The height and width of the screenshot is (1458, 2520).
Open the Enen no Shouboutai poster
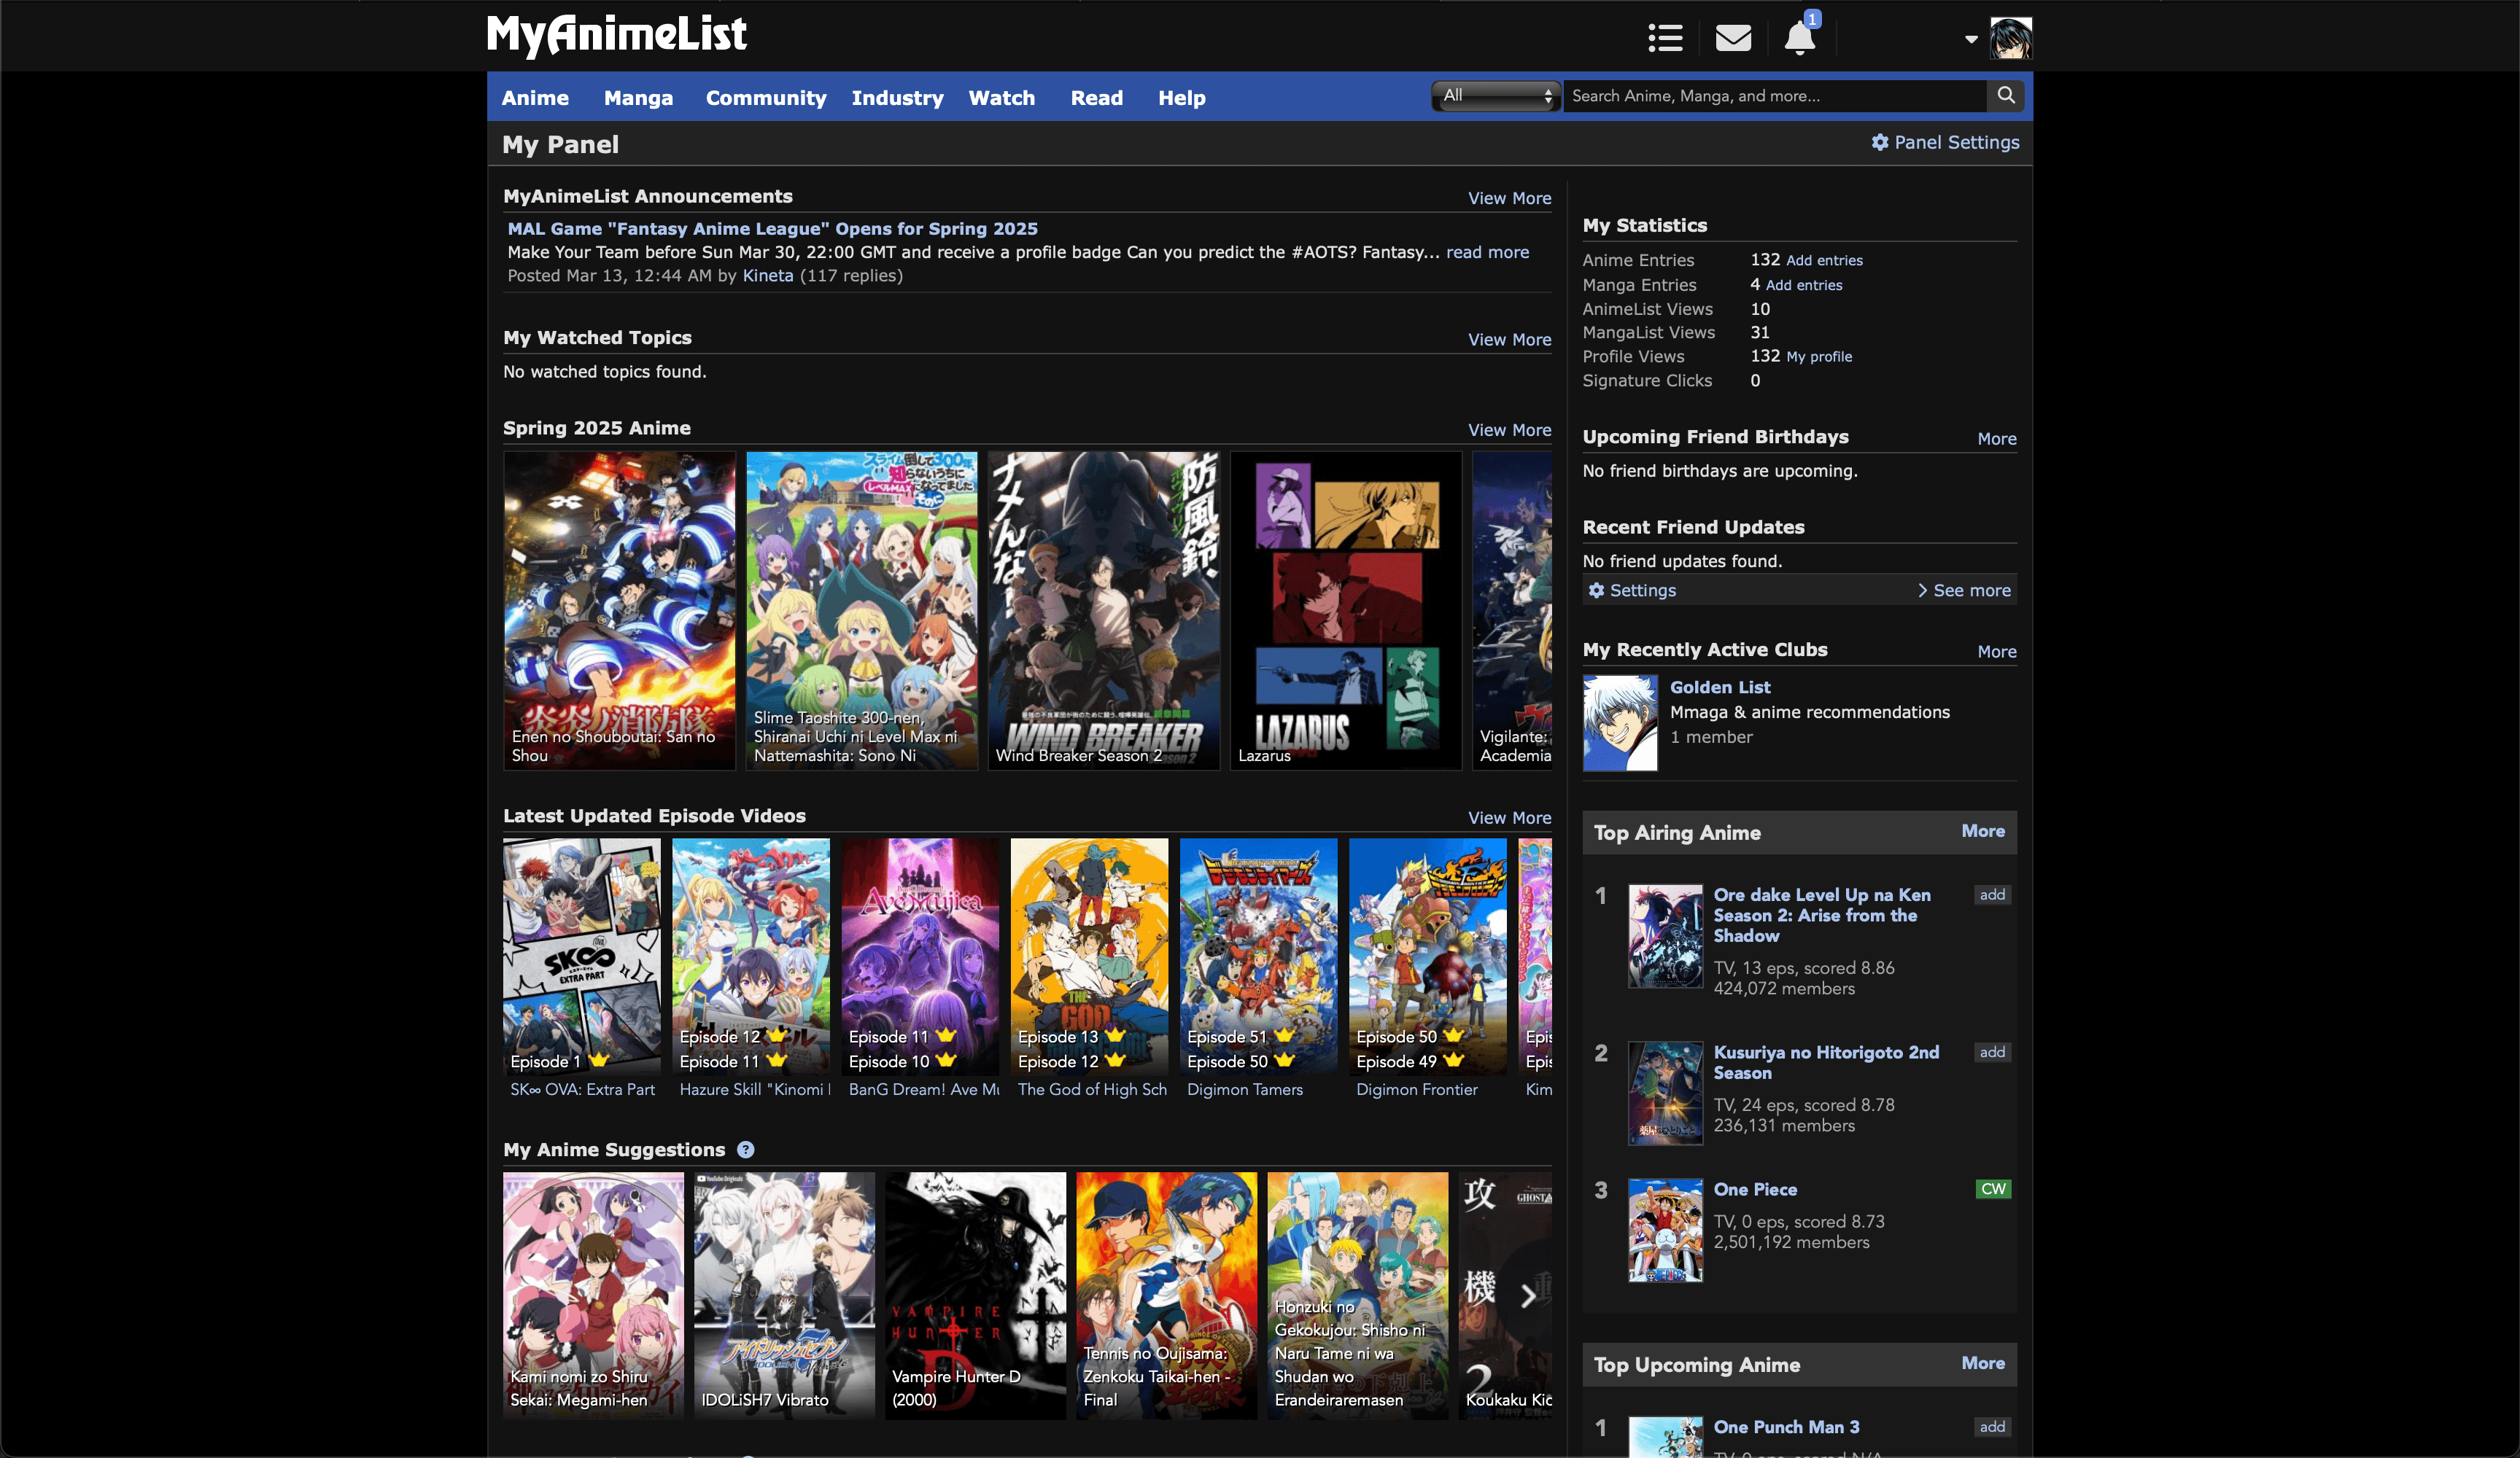619,611
